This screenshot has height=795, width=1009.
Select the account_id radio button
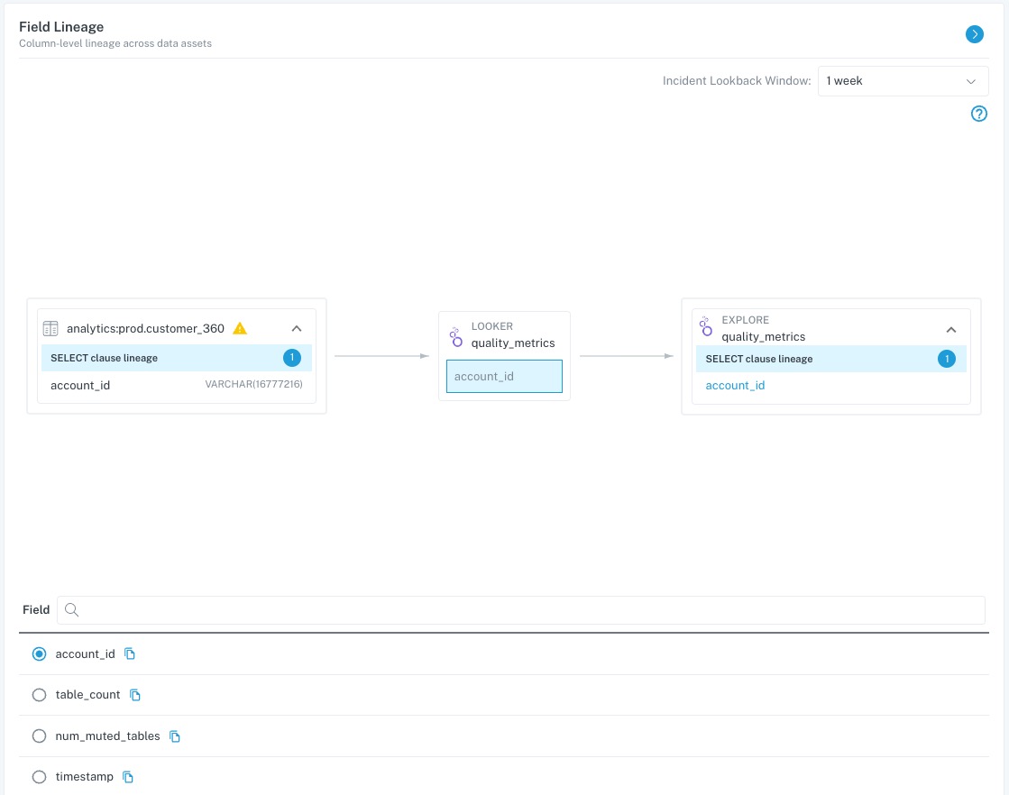point(40,654)
